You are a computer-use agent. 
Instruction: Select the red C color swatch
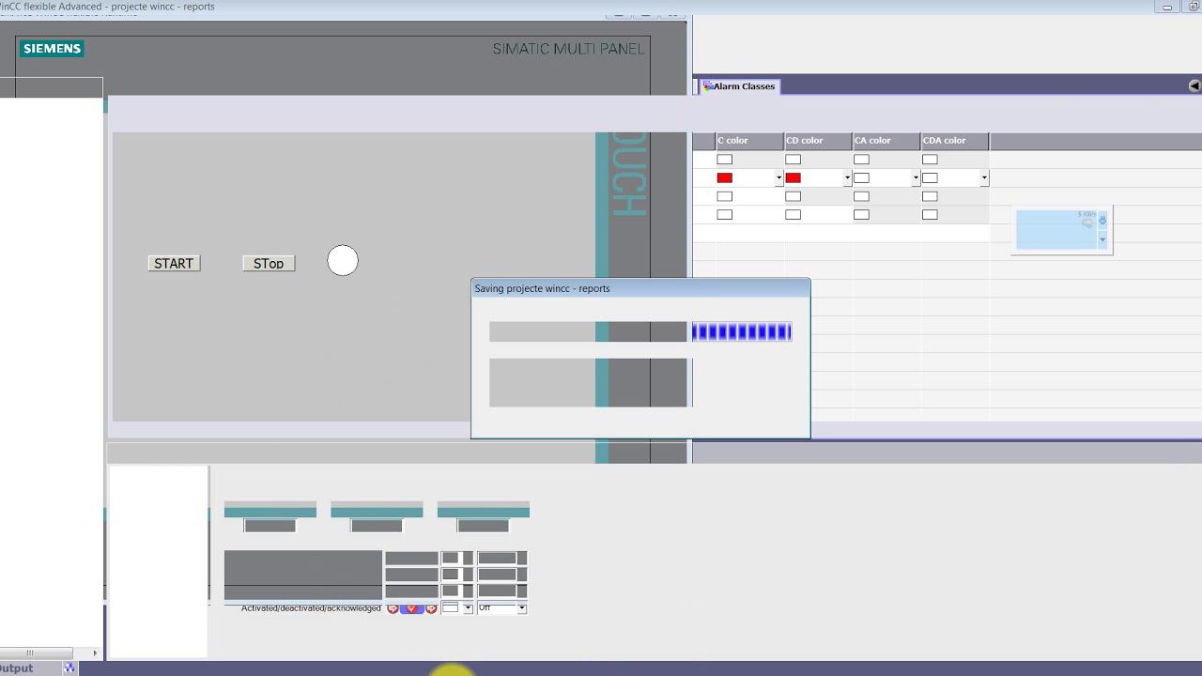click(724, 177)
